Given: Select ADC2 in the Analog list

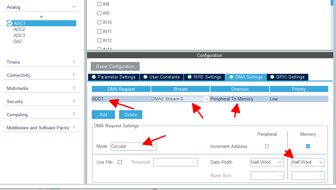Looking at the screenshot, I should point(19,29).
